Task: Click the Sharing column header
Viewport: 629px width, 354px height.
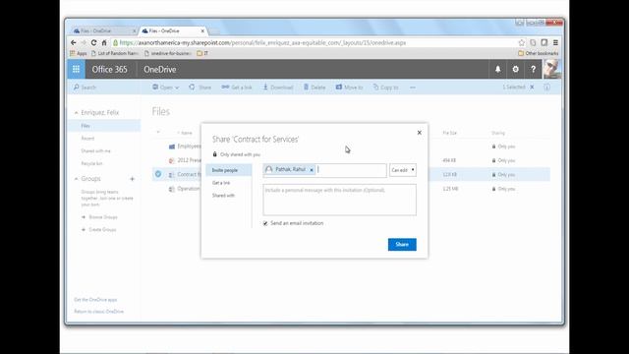Action: 498,133
